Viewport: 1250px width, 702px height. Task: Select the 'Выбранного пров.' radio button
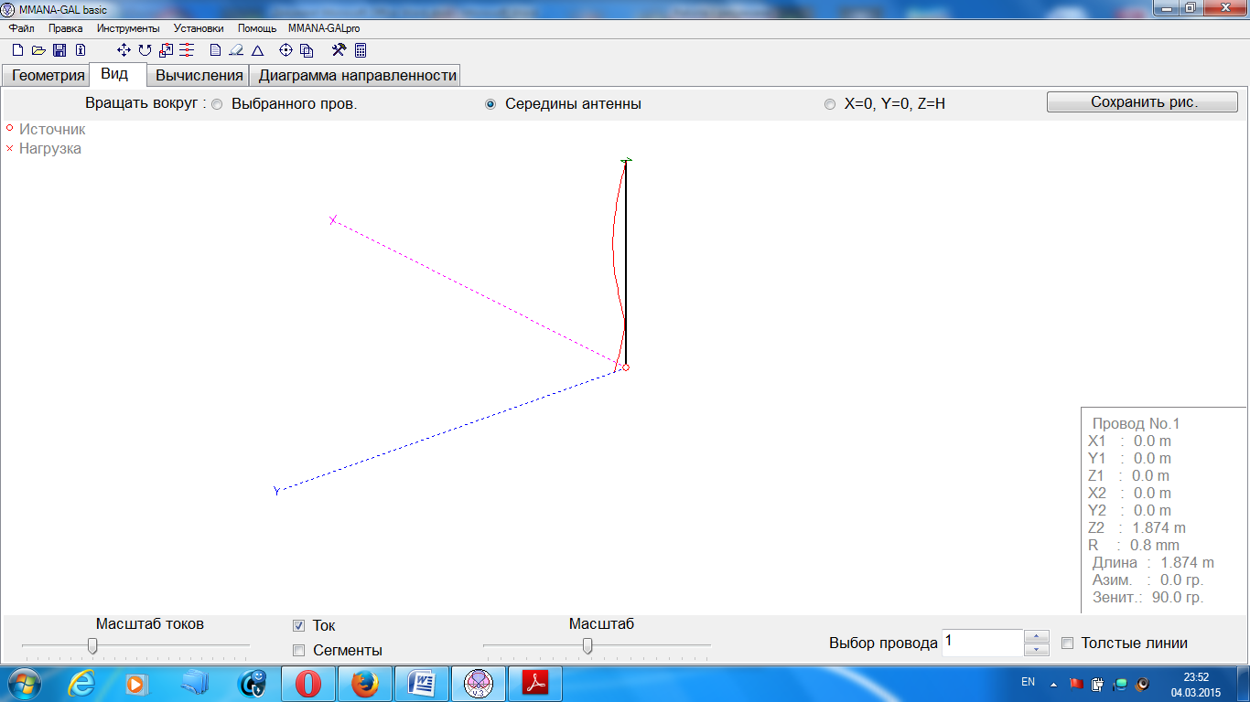click(x=217, y=104)
